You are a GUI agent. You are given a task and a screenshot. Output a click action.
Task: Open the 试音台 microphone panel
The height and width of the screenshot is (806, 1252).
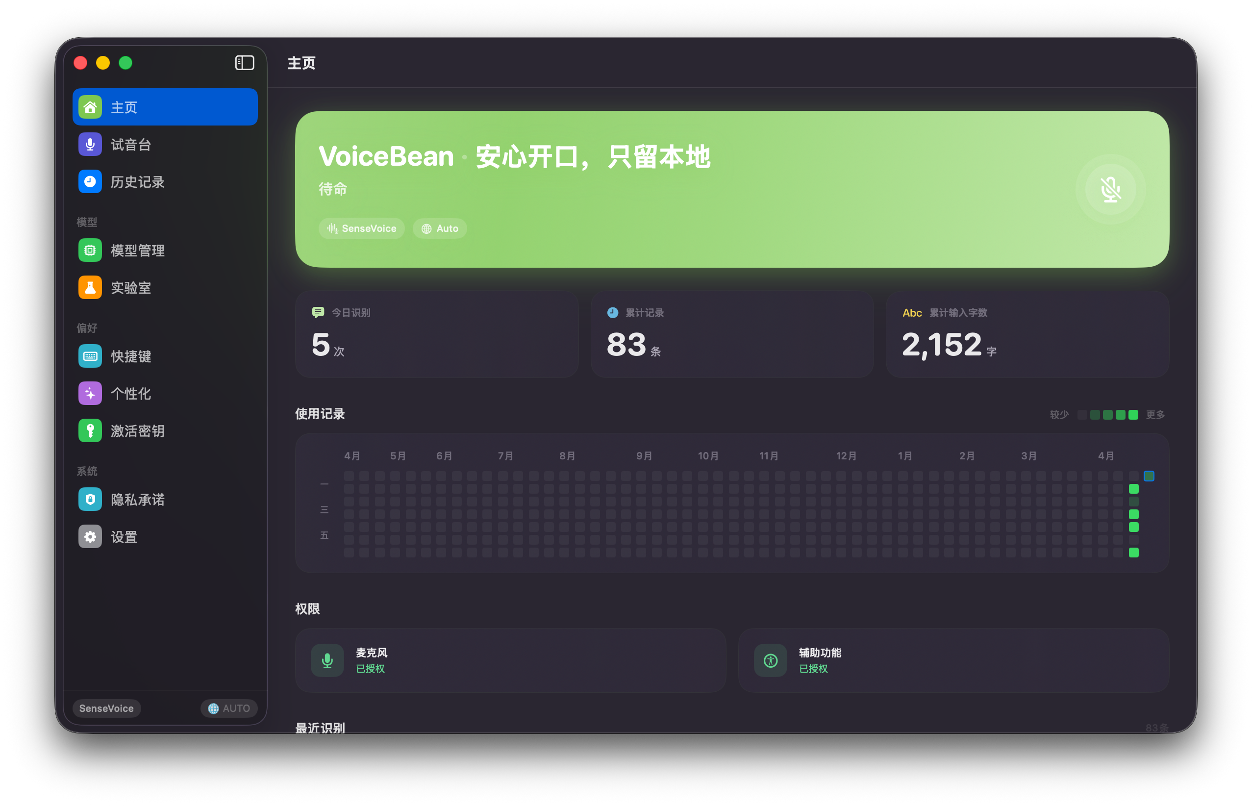[x=131, y=145]
